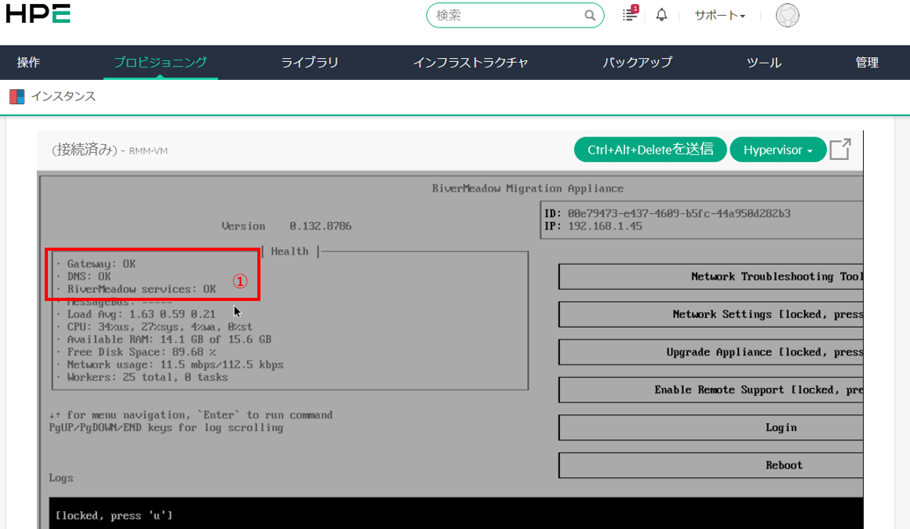Image resolution: width=910 pixels, height=529 pixels.
Task: Select the Login console option
Action: [711, 427]
